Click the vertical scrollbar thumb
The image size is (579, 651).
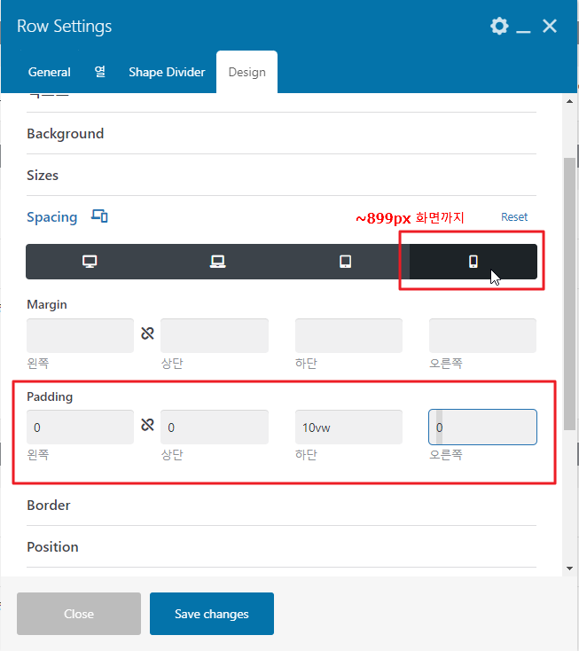click(x=569, y=294)
